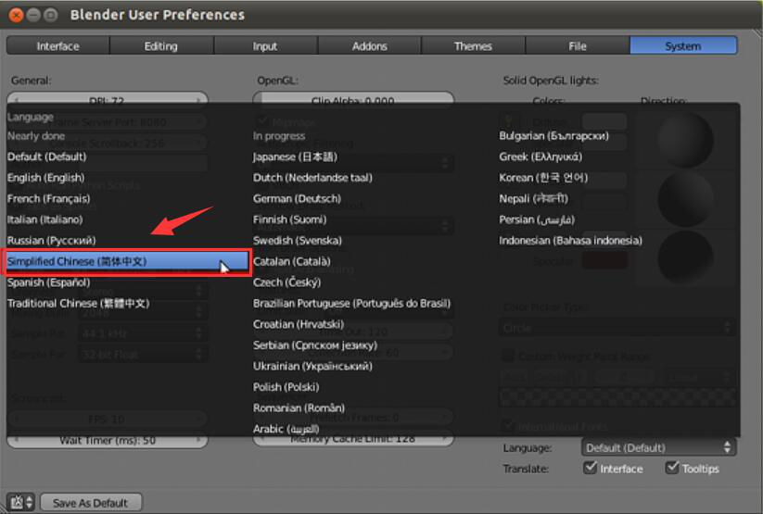Go to the Addons tab
This screenshot has height=514, width=763.
(x=369, y=46)
